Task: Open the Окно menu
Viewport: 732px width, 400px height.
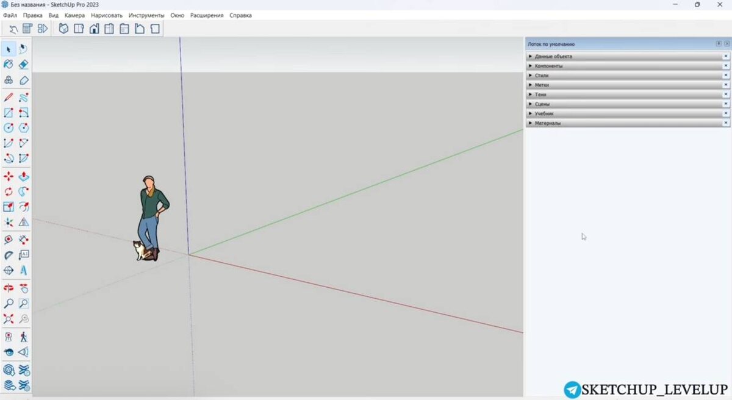Action: coord(178,15)
